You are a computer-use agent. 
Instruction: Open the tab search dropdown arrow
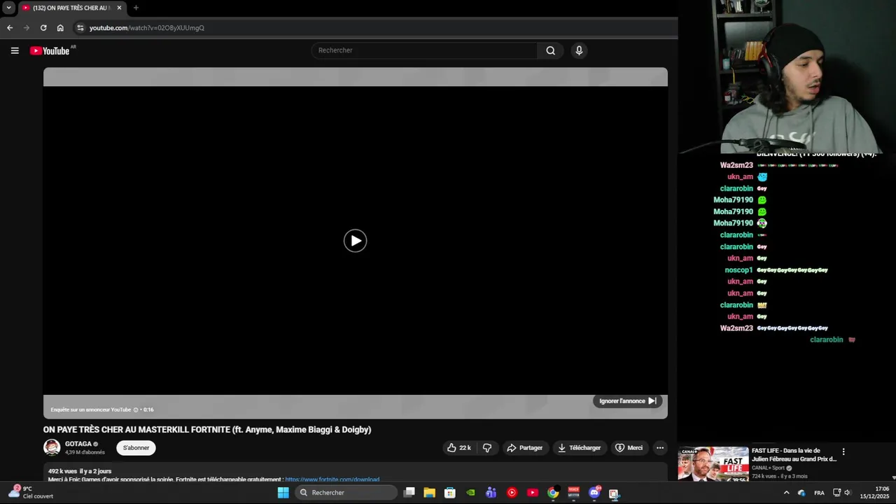[x=8, y=8]
